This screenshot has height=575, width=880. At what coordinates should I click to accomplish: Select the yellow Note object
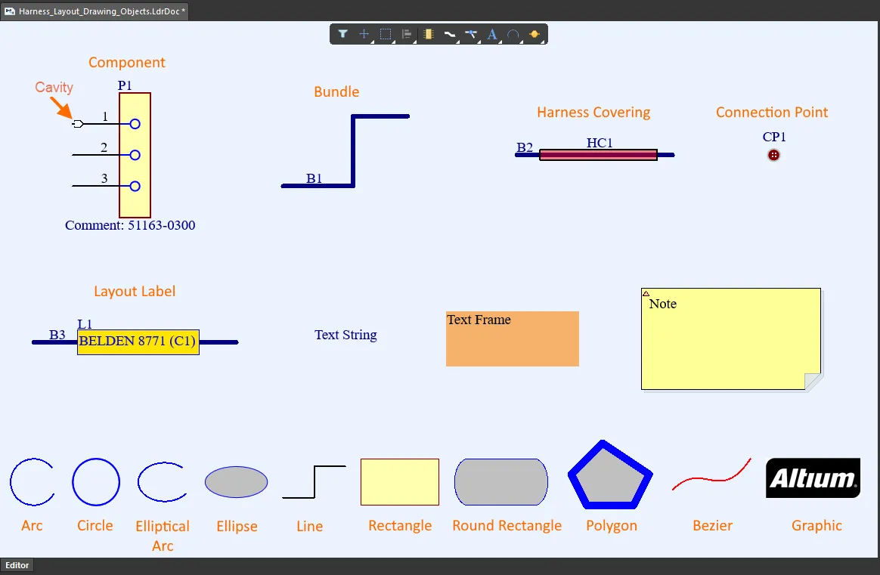click(x=731, y=339)
